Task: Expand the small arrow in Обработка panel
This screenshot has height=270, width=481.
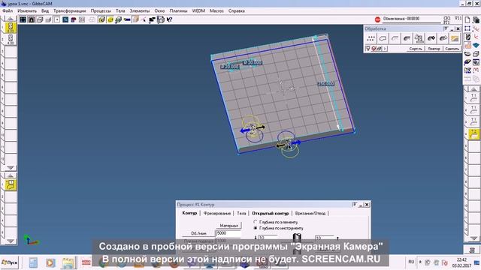Action: 385,49
